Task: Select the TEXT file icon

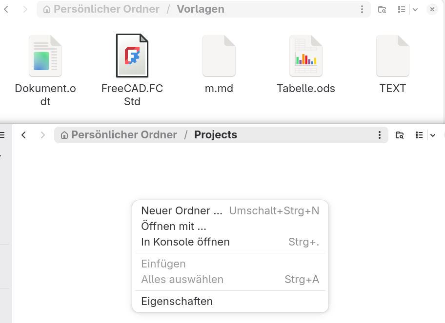Action: pos(393,56)
